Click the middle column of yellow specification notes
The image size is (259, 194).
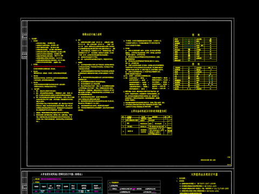click(x=96, y=75)
